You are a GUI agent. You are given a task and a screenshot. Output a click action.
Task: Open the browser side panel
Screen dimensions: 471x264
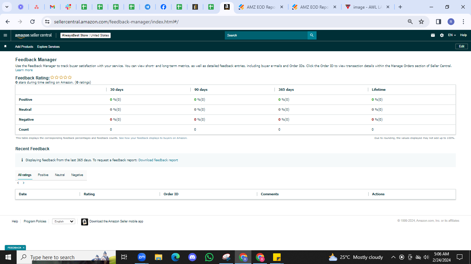439,22
